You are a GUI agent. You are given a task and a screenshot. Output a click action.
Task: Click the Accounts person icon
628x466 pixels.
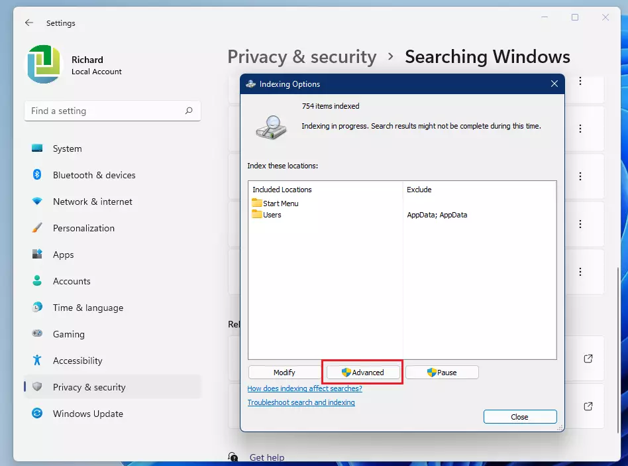click(37, 280)
